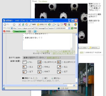Screen dimensions: 106x96
Task: Select the なし image placement radio
Action: click(x=28, y=62)
